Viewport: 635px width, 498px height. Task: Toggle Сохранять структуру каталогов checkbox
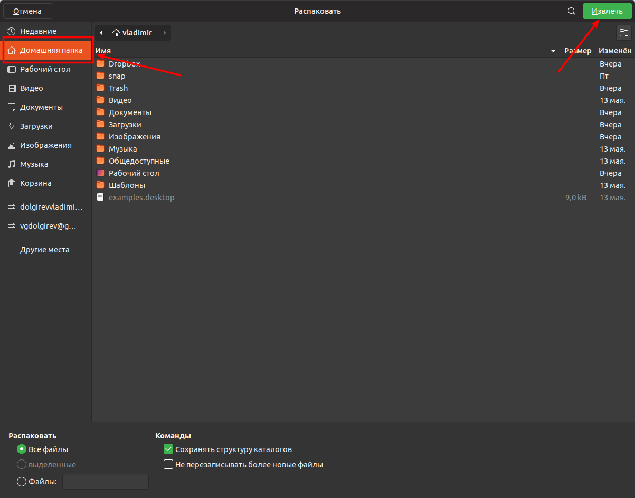point(168,449)
